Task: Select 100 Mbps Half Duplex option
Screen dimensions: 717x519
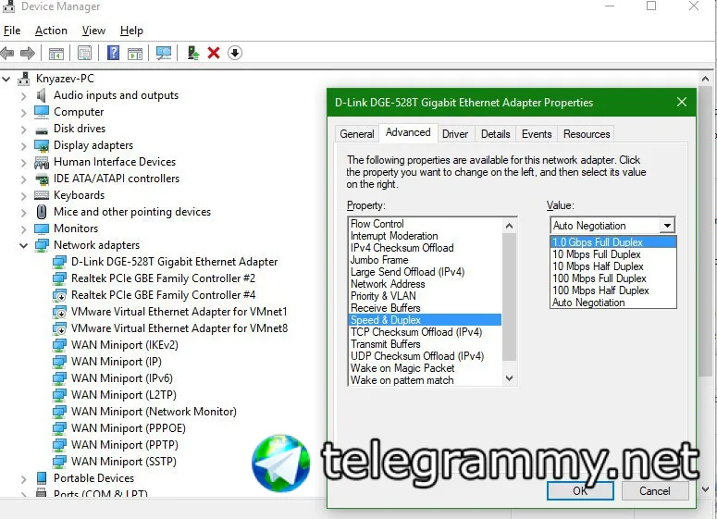Action: pos(612,290)
